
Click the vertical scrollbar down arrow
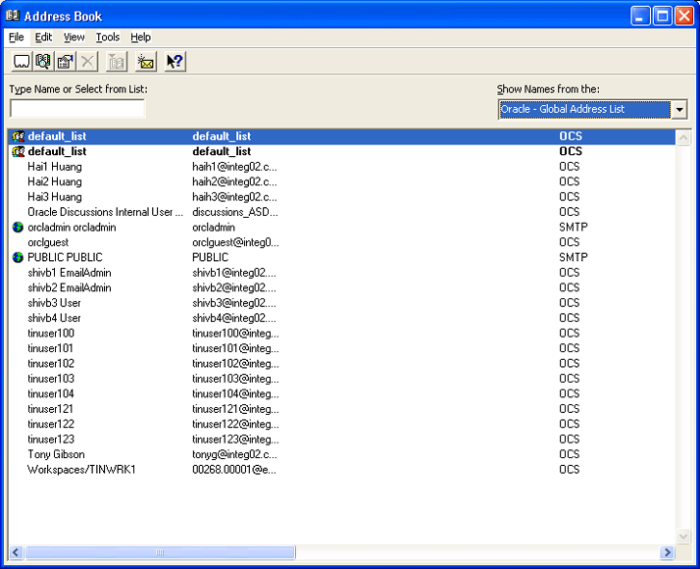pyautogui.click(x=684, y=536)
